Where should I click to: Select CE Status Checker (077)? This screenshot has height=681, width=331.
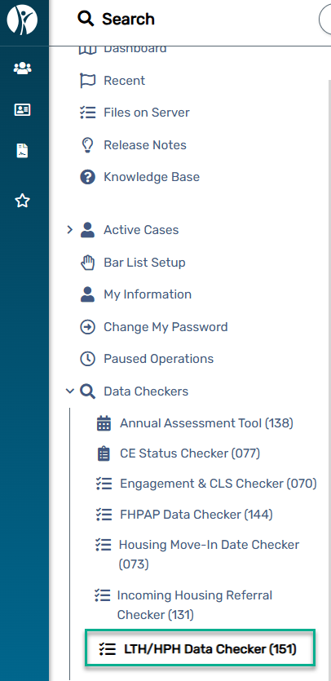click(190, 453)
